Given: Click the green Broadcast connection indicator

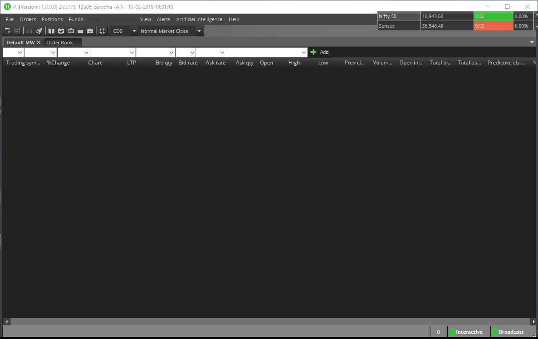Looking at the screenshot, I should click(495, 332).
